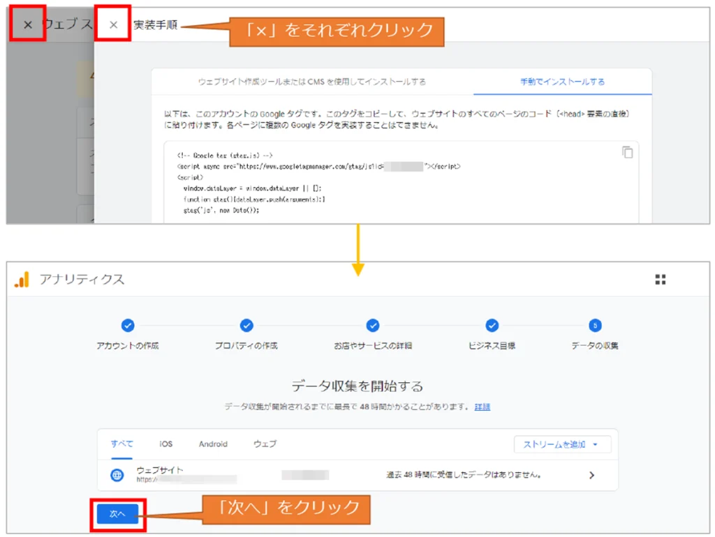Open website stream details chevron

(591, 475)
